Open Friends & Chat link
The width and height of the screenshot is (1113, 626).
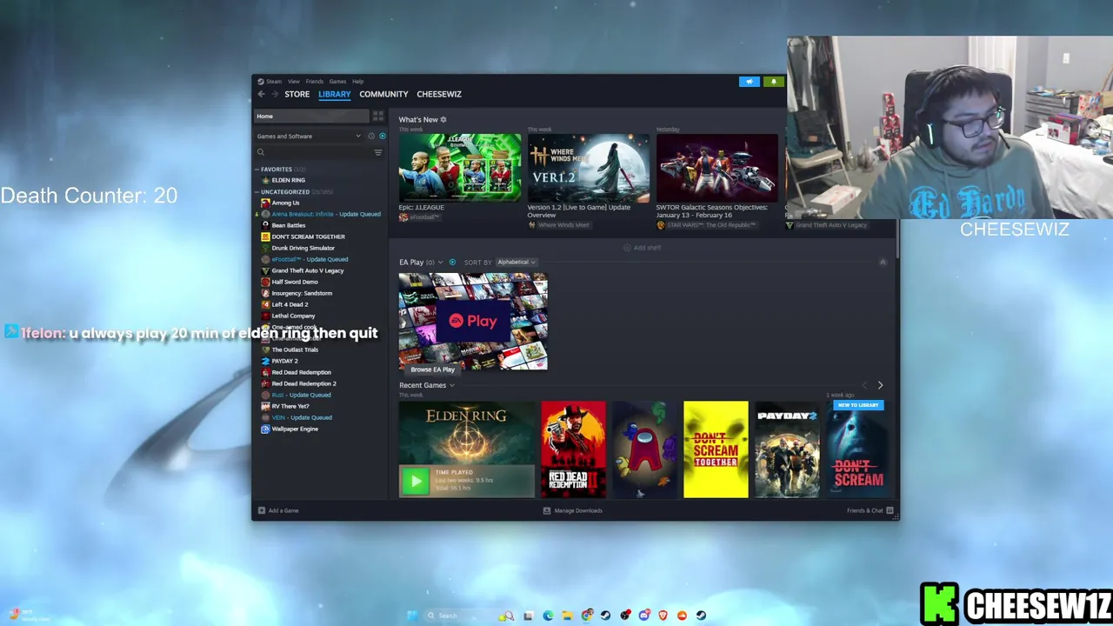[x=864, y=510]
